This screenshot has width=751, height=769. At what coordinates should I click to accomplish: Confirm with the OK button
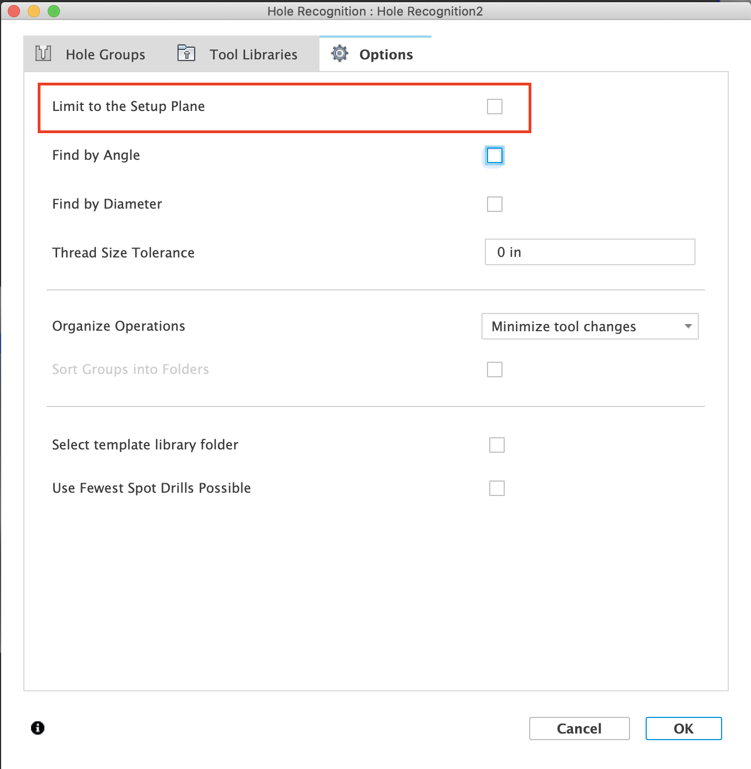coord(683,728)
